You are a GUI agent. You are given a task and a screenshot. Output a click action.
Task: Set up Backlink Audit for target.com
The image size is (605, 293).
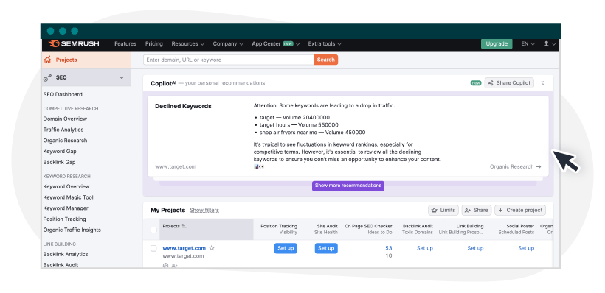(x=425, y=248)
